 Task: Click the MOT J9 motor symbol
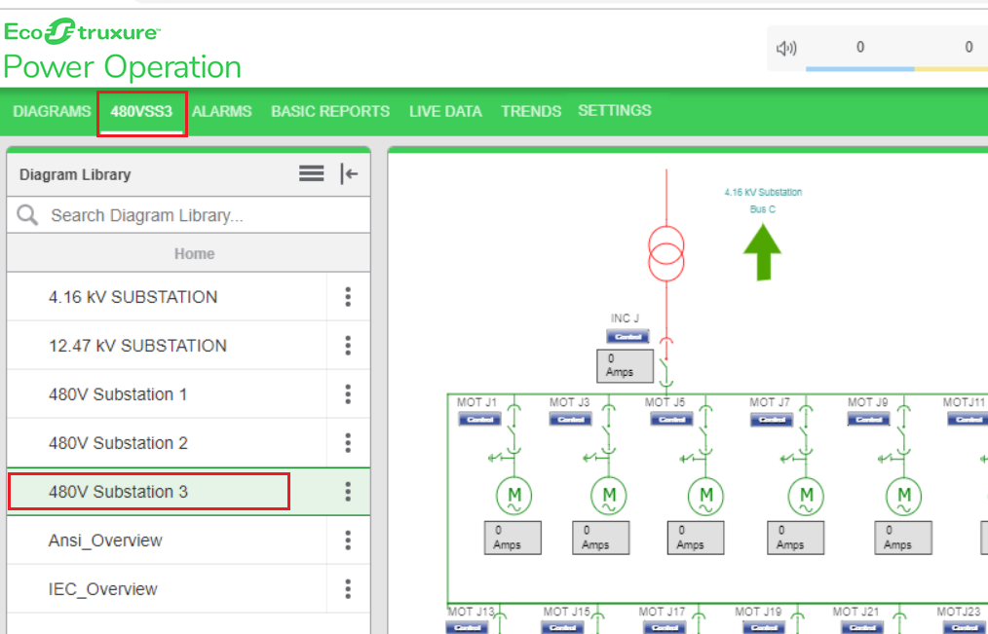903,496
